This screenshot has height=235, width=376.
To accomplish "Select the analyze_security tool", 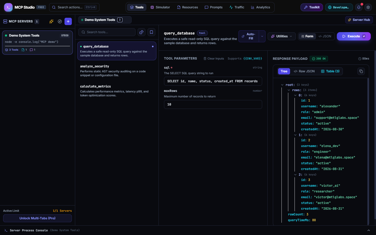I will point(117,70).
